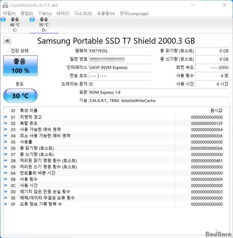
Task: Click status dot for 0E 매체/데이터 무결성 오류 횟수
Action: 5,198
